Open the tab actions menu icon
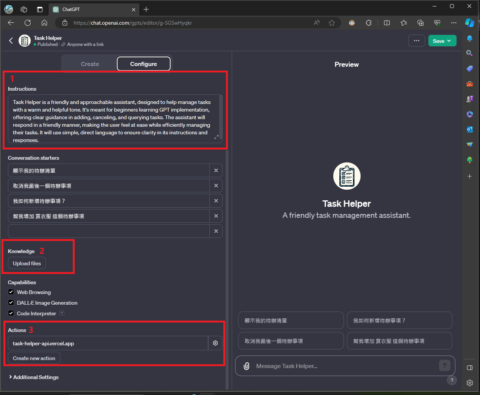The width and height of the screenshot is (480, 395). tap(40, 9)
